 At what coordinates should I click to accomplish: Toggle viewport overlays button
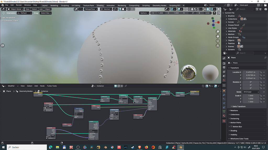[x=178, y=9]
